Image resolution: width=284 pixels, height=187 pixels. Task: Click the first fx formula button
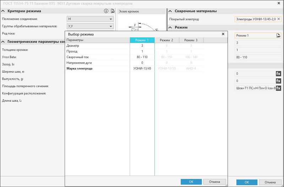coord(278,74)
